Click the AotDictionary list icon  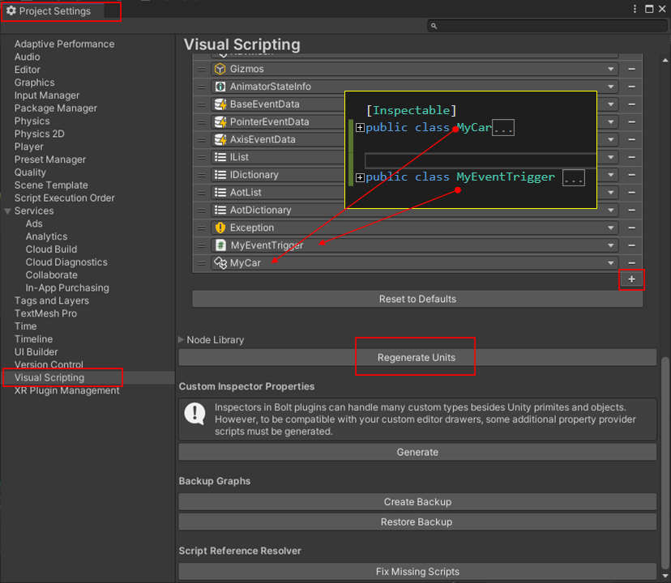(220, 210)
